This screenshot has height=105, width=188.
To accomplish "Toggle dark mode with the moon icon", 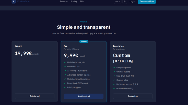I will (x=125, y=2).
